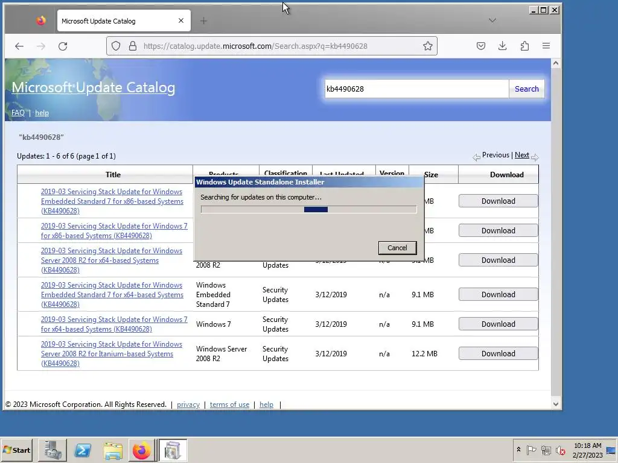Select the 'Windows 7' product cell

tap(213, 324)
